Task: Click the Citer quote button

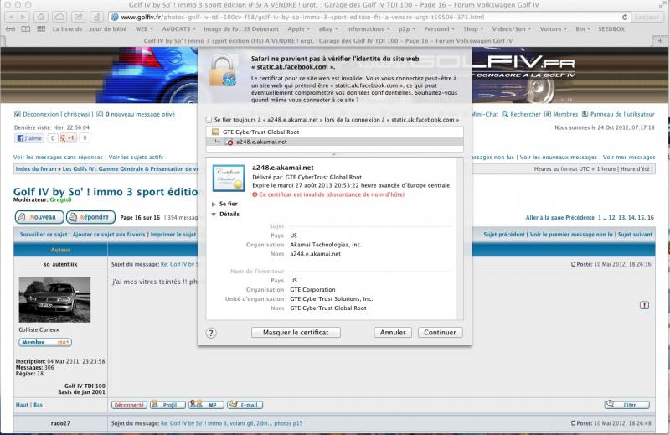Action: tap(626, 405)
